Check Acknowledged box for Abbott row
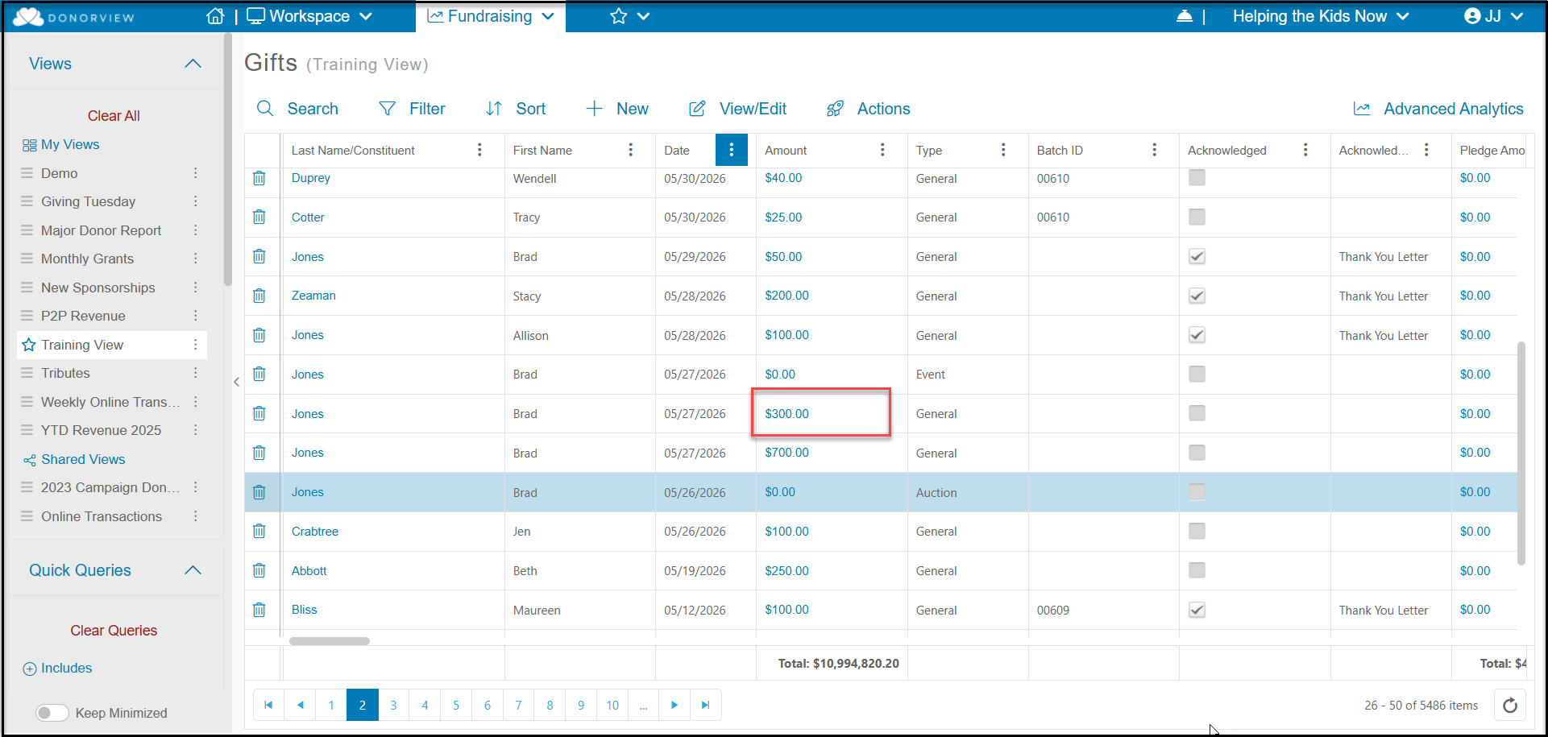The width and height of the screenshot is (1548, 737). (x=1197, y=571)
